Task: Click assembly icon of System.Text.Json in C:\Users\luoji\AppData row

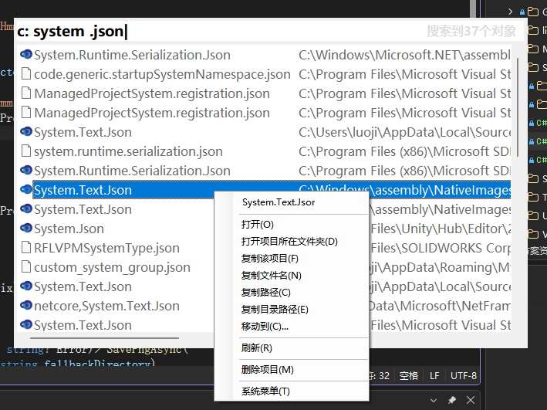Action: 26,132
